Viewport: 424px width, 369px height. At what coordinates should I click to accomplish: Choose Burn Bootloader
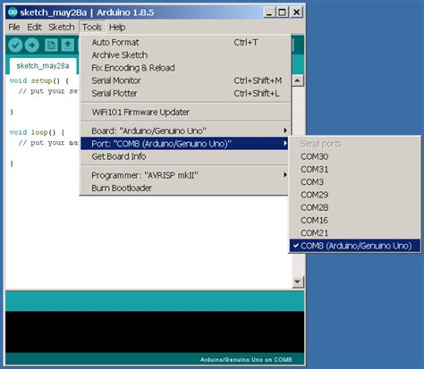pos(185,189)
